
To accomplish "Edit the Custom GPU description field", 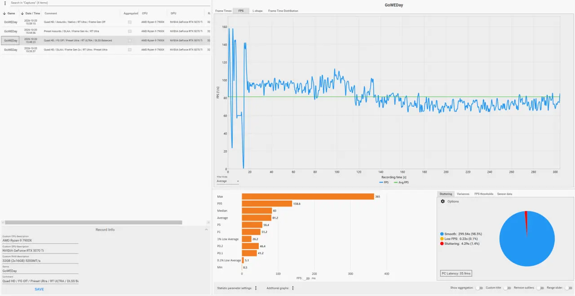I will pyautogui.click(x=40, y=251).
